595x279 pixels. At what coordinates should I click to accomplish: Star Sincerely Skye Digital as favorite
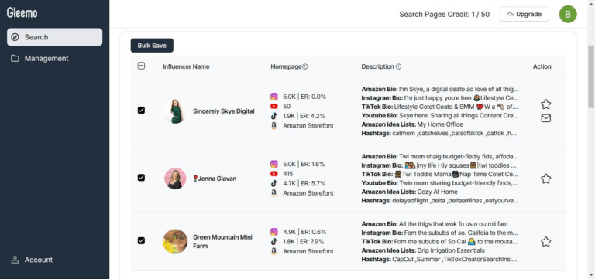(545, 104)
